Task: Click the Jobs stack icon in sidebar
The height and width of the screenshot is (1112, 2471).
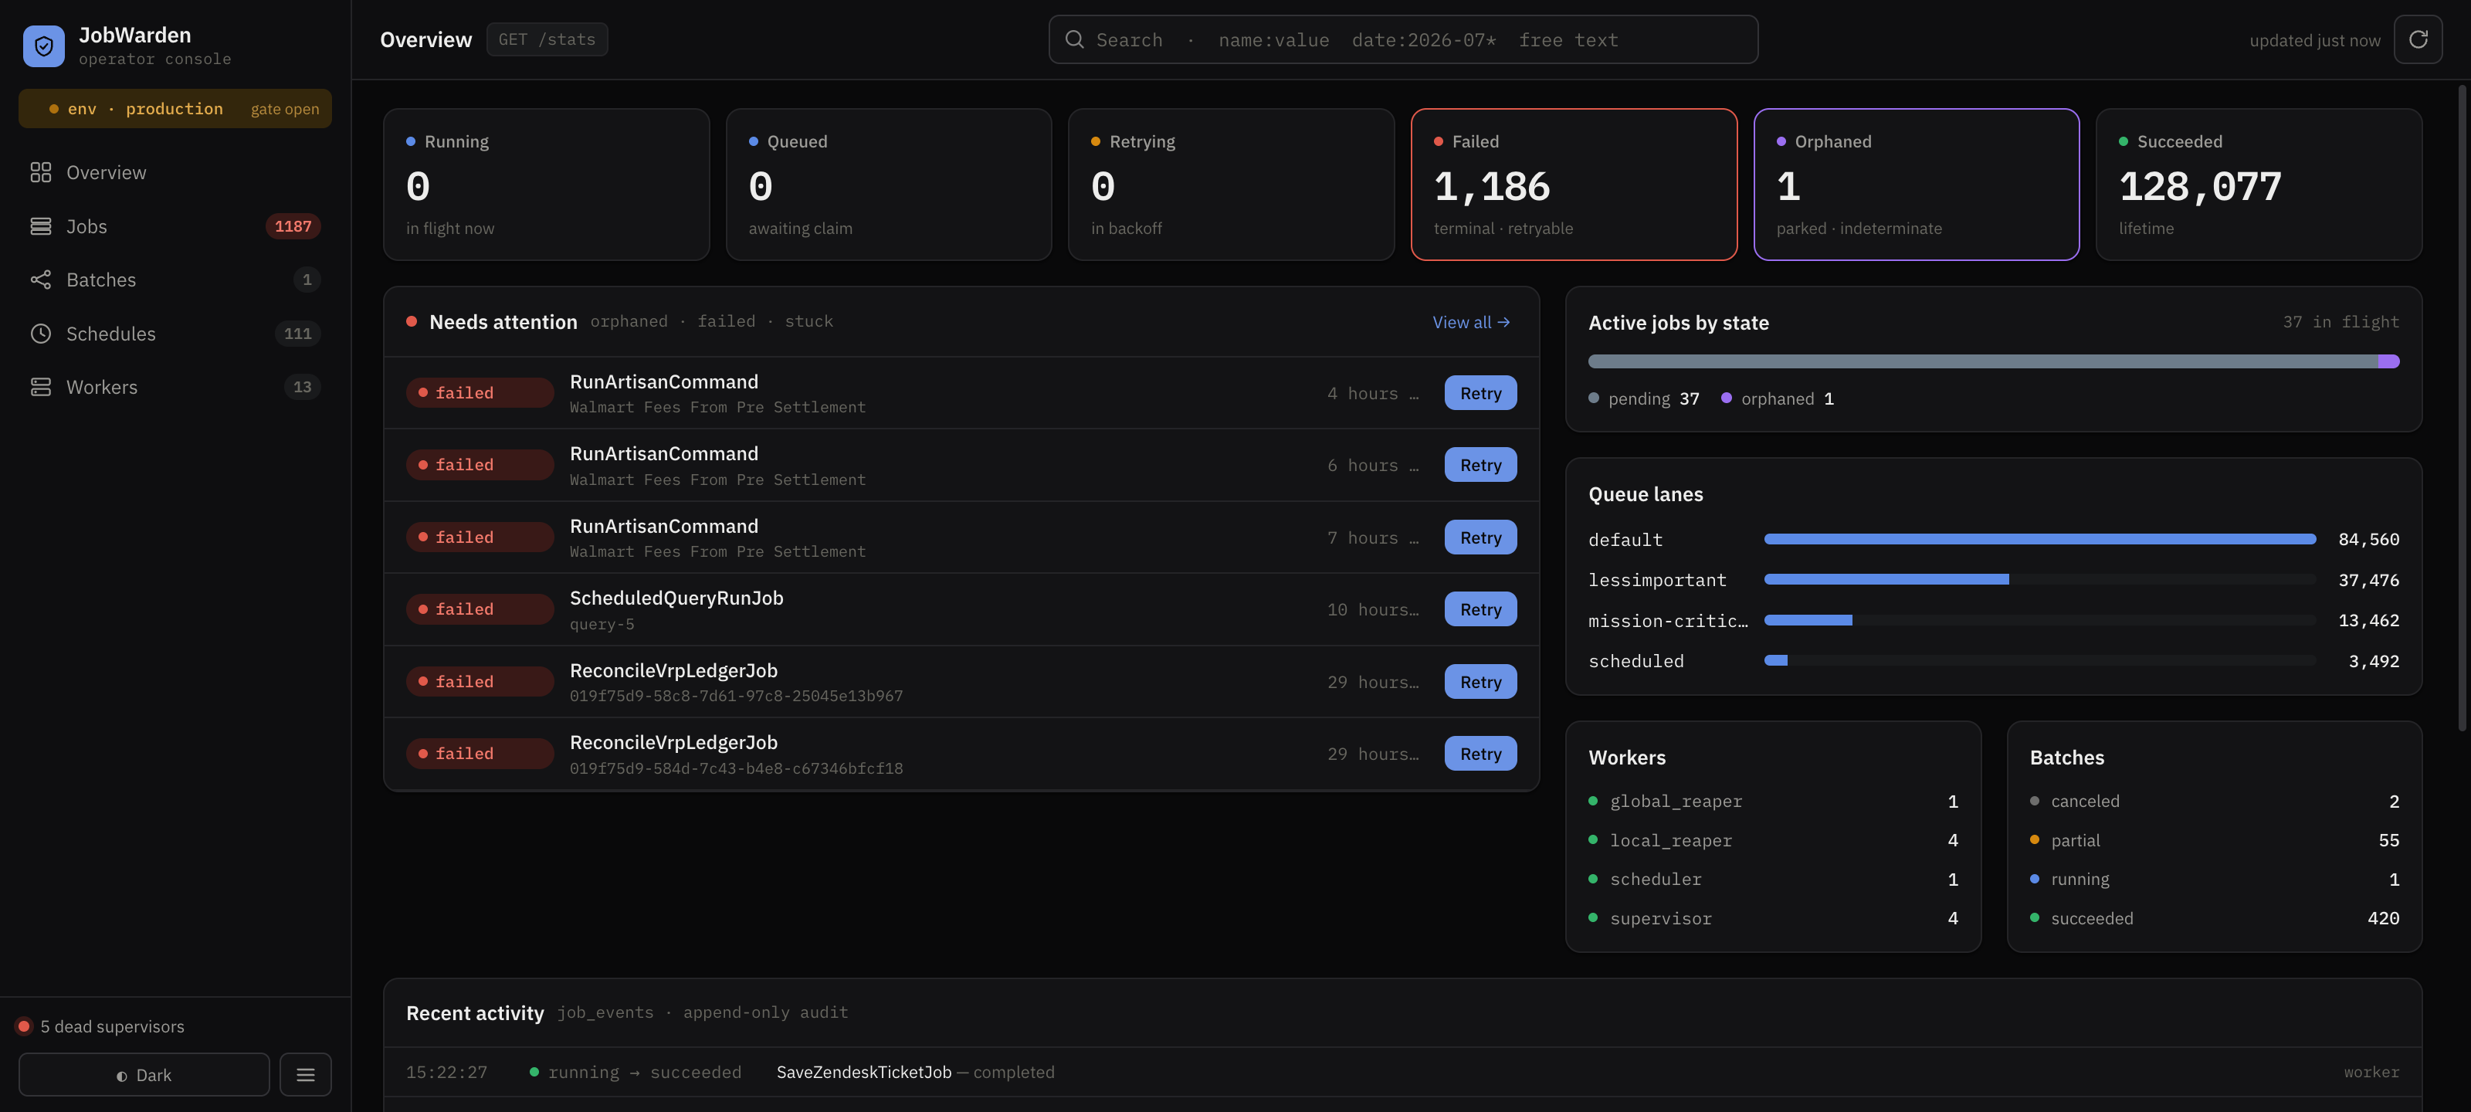Action: point(40,226)
